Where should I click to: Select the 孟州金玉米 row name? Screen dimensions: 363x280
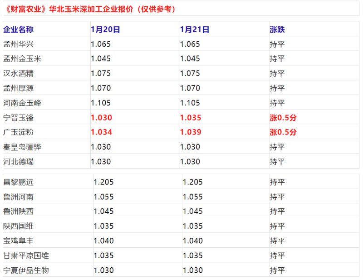(x=22, y=59)
